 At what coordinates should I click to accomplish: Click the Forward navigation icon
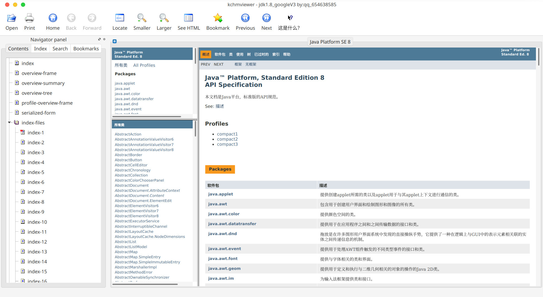pyautogui.click(x=92, y=18)
